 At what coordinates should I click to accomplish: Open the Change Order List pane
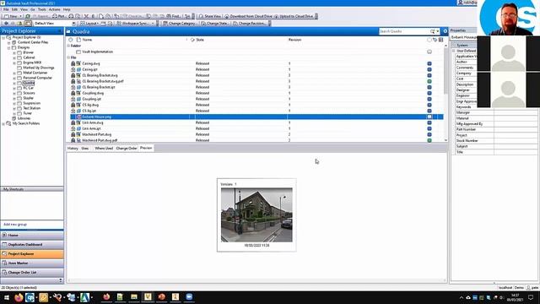tap(32, 272)
